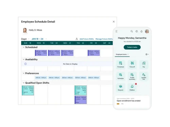This screenshot has width=170, height=127.
Task: Open the JAN 18 - 24 date range
Action: pos(37,39)
